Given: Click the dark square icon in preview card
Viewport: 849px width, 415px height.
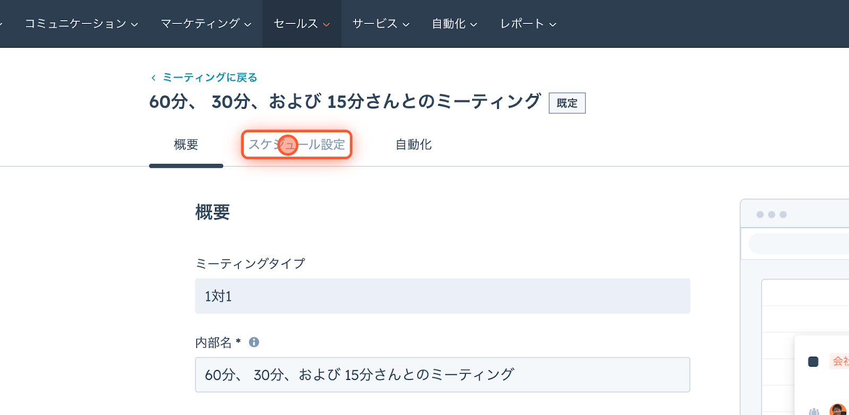Looking at the screenshot, I should pos(813,361).
